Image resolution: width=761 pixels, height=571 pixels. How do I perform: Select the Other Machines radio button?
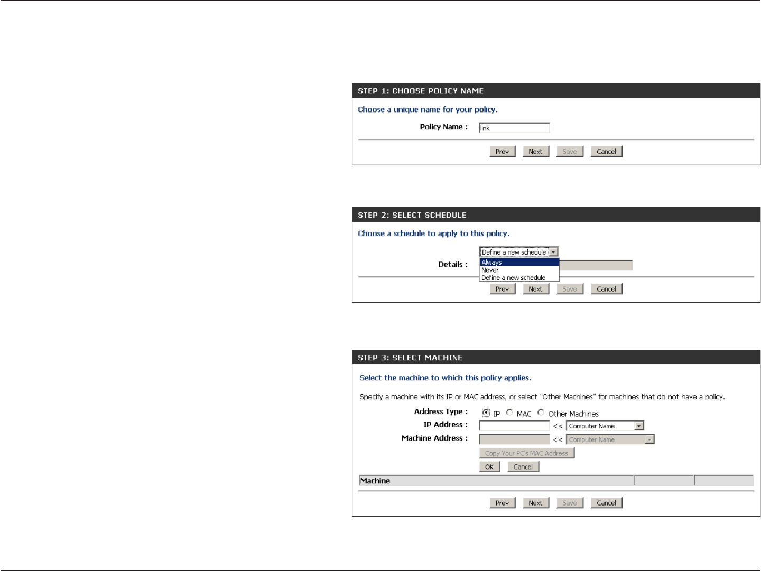(x=541, y=413)
